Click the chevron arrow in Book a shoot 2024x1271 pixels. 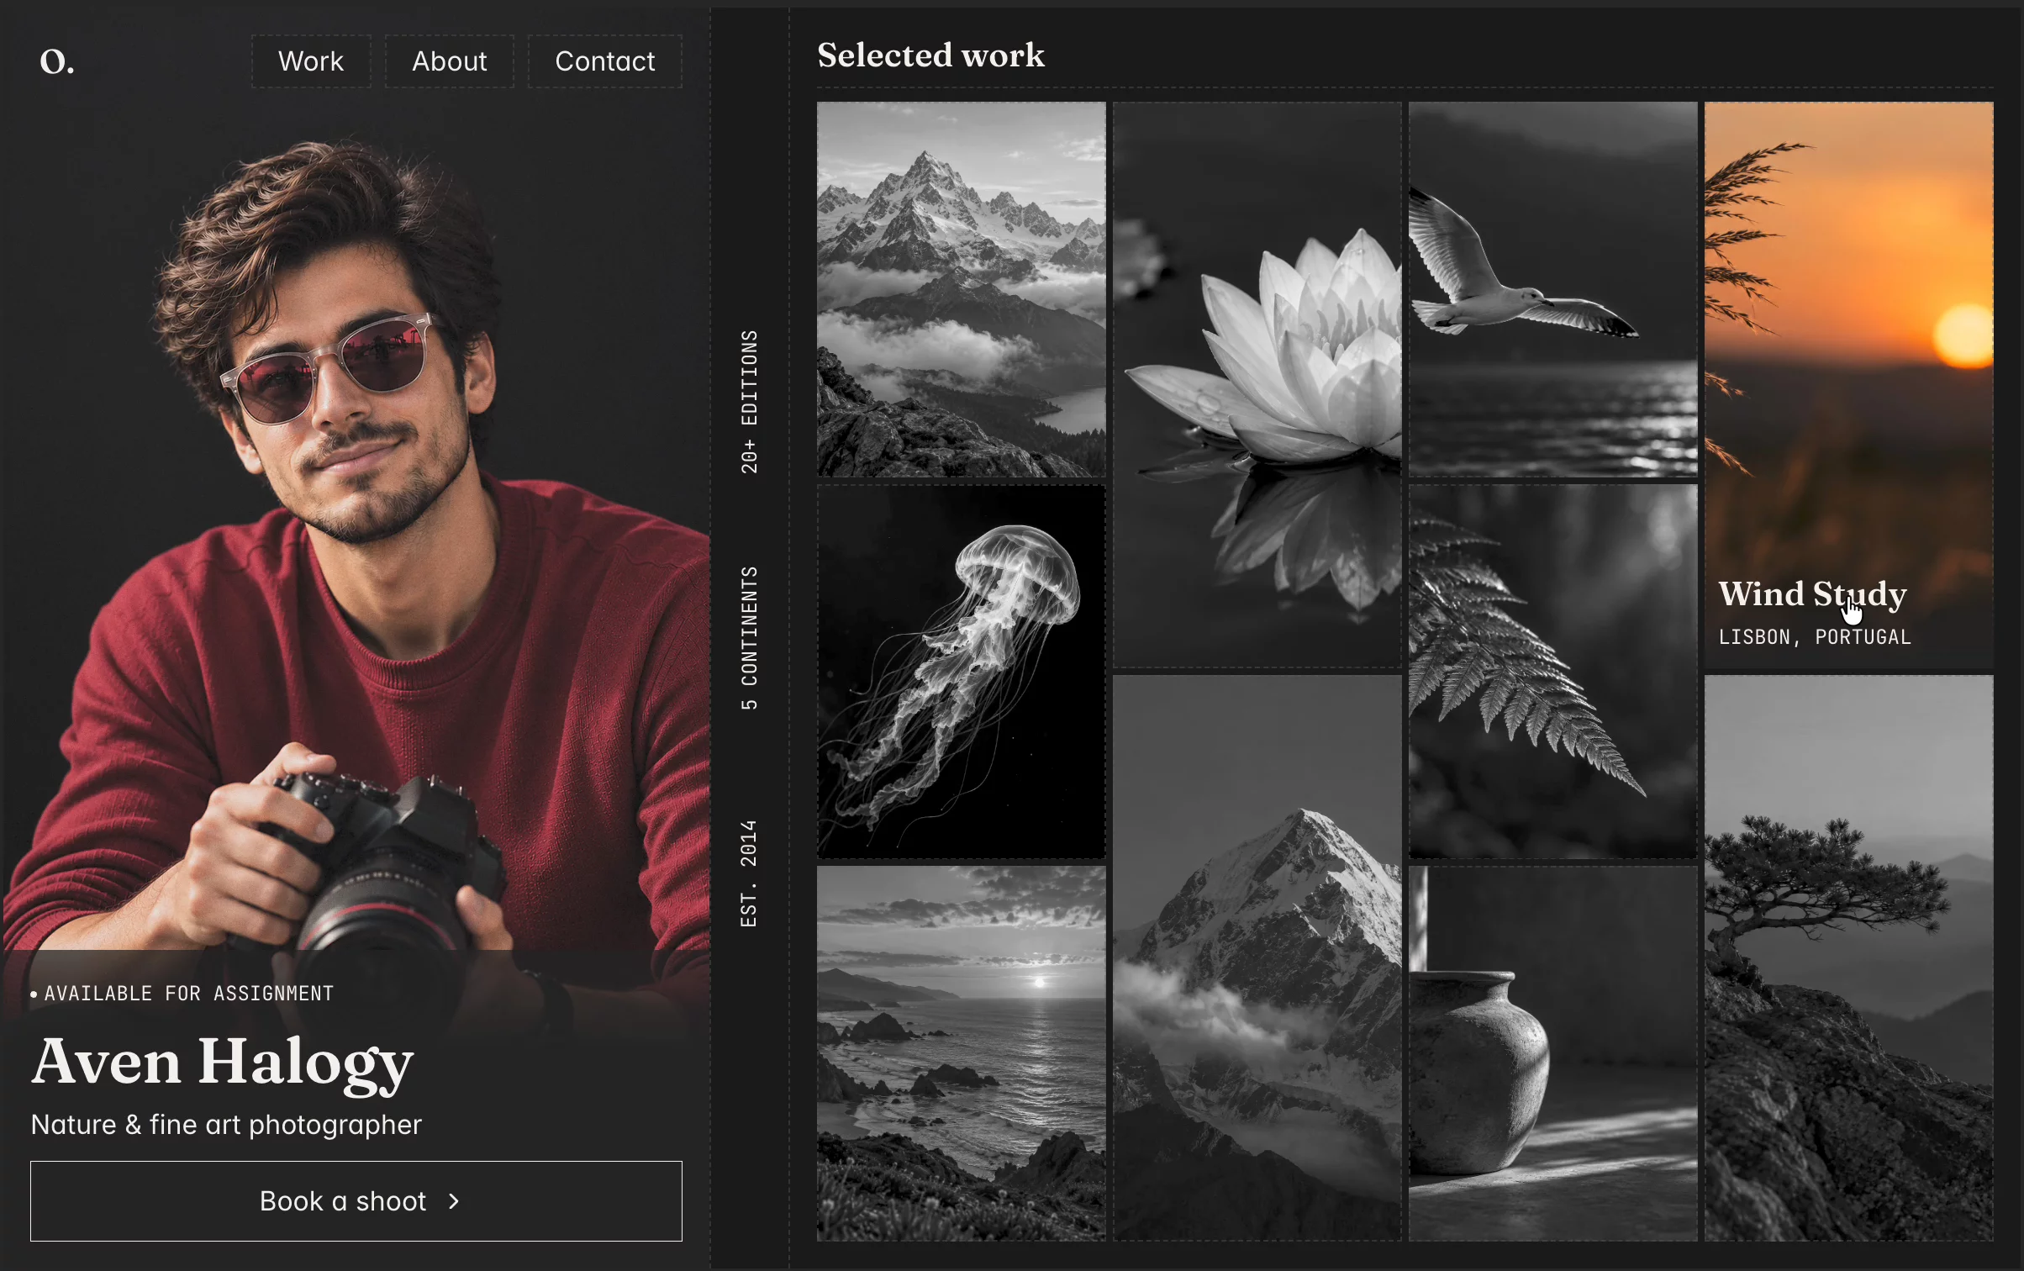(454, 1201)
